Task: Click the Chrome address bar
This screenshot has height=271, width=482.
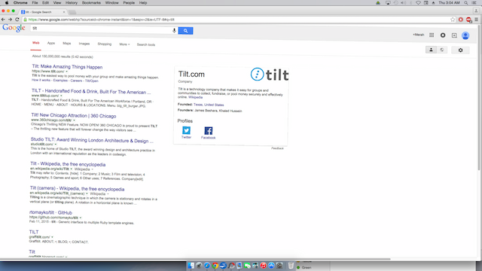Action: tap(238, 20)
